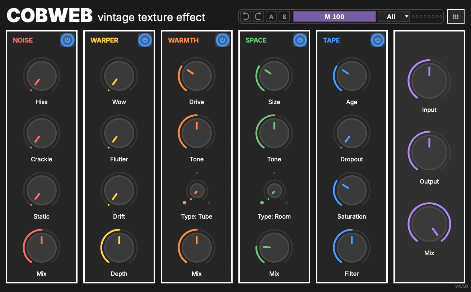The height and width of the screenshot is (292, 471).
Task: Click the WARMTH Mix knob
Action: [x=197, y=248]
